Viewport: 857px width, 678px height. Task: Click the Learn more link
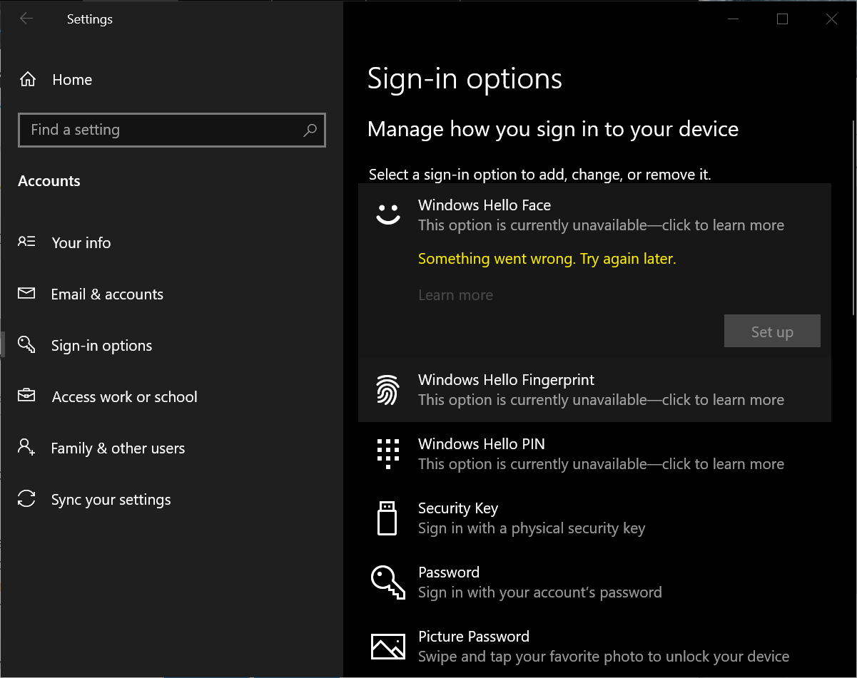coord(455,295)
